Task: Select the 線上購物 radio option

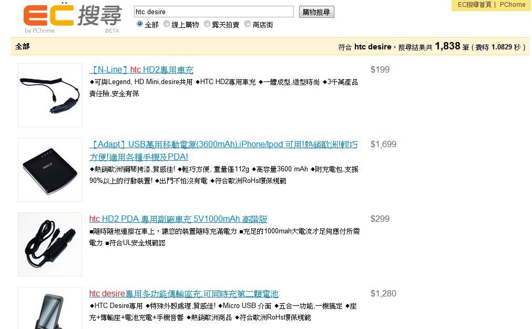Action: [166, 24]
